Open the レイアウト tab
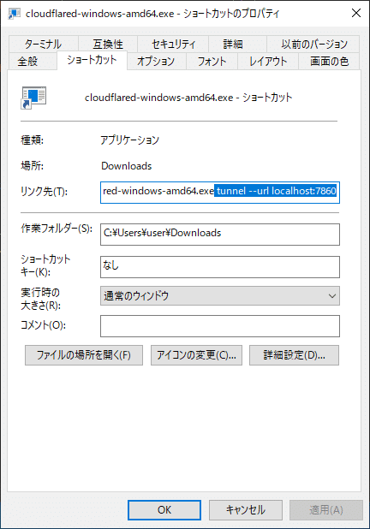Viewport: 370px width, 529px height. (268, 62)
